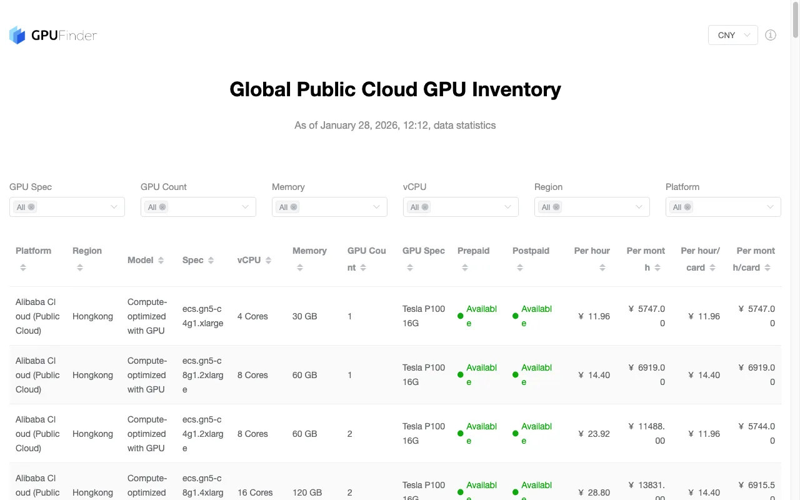Viewport: 800px width, 500px height.
Task: Expand the GPU Spec filter dropdown
Action: click(67, 207)
